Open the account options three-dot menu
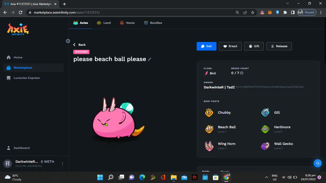 pyautogui.click(x=62, y=164)
